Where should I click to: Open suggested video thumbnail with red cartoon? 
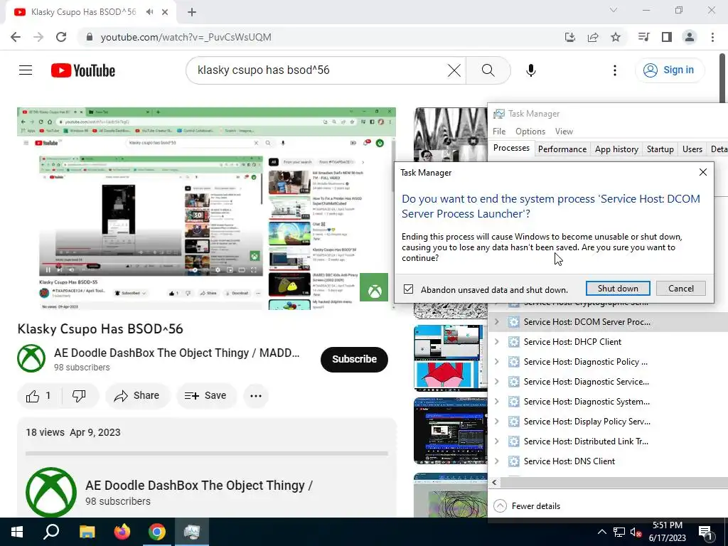click(450, 358)
